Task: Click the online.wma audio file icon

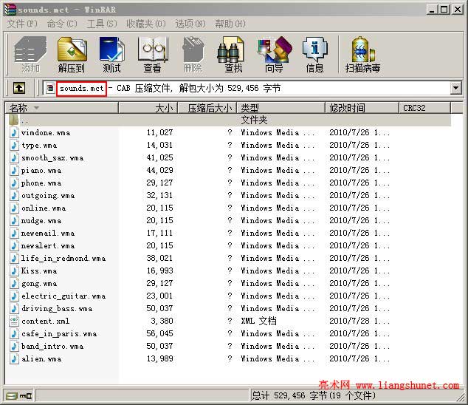Action: [x=14, y=208]
